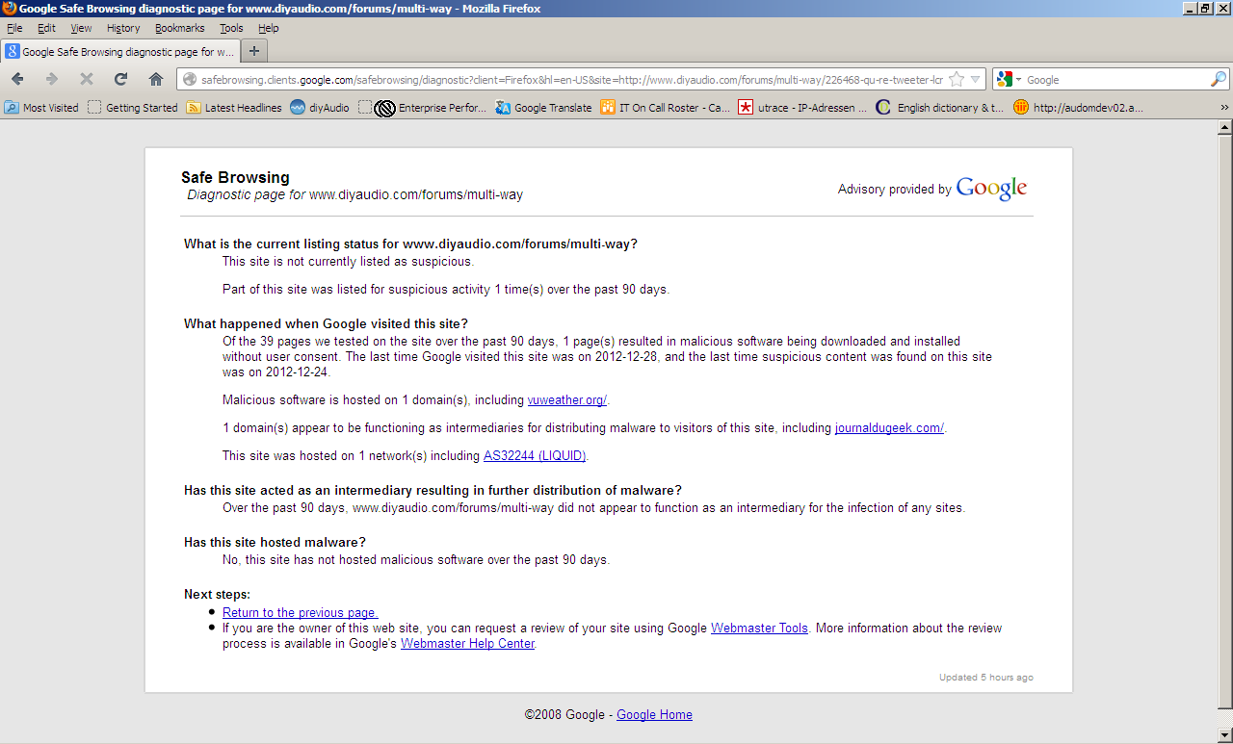Image resolution: width=1233 pixels, height=744 pixels.
Task: Open the Most Visited bookmark folder
Action: (41, 108)
